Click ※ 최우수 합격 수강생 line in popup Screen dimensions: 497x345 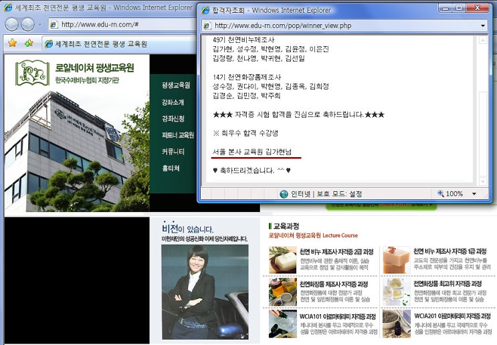[245, 133]
